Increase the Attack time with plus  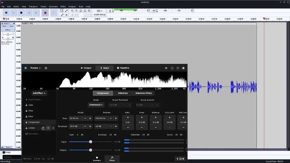90,118
